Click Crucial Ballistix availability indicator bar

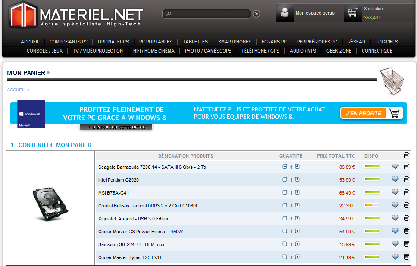[x=372, y=205]
